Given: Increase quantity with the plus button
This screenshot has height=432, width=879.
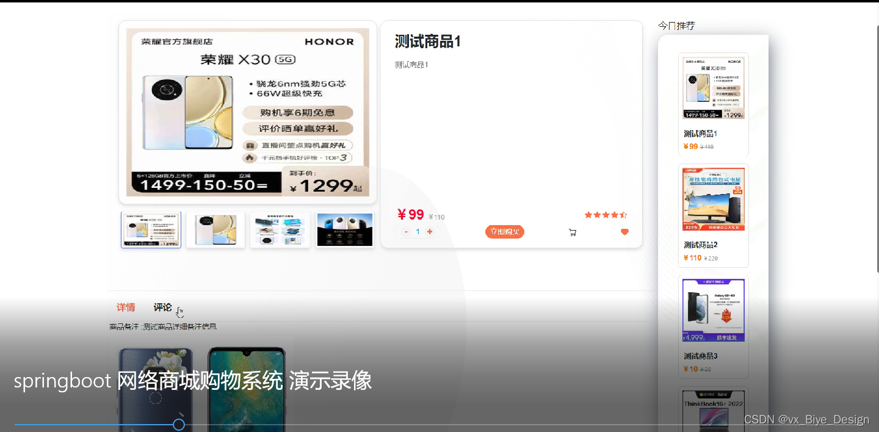Looking at the screenshot, I should click(430, 232).
